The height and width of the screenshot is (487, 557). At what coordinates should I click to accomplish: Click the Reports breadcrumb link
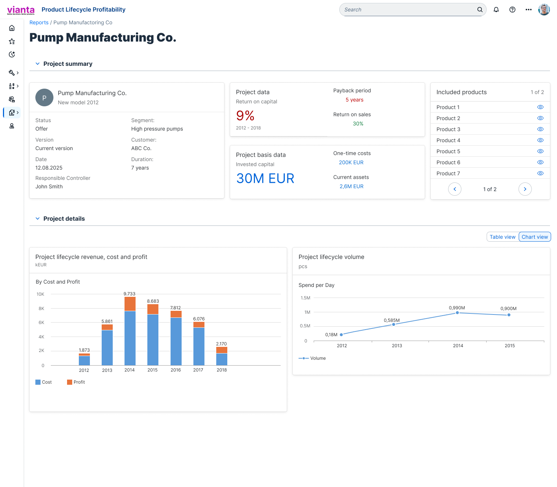tap(39, 22)
